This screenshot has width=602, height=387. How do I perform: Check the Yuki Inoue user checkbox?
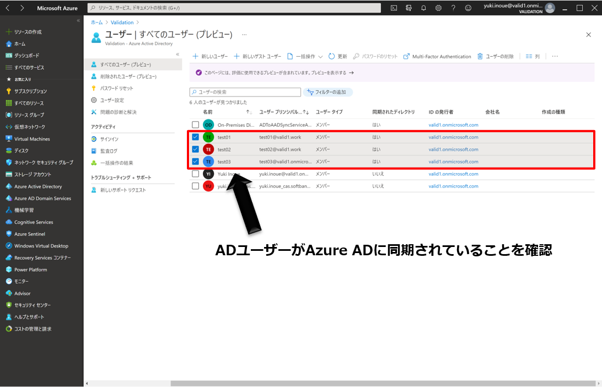tap(195, 174)
